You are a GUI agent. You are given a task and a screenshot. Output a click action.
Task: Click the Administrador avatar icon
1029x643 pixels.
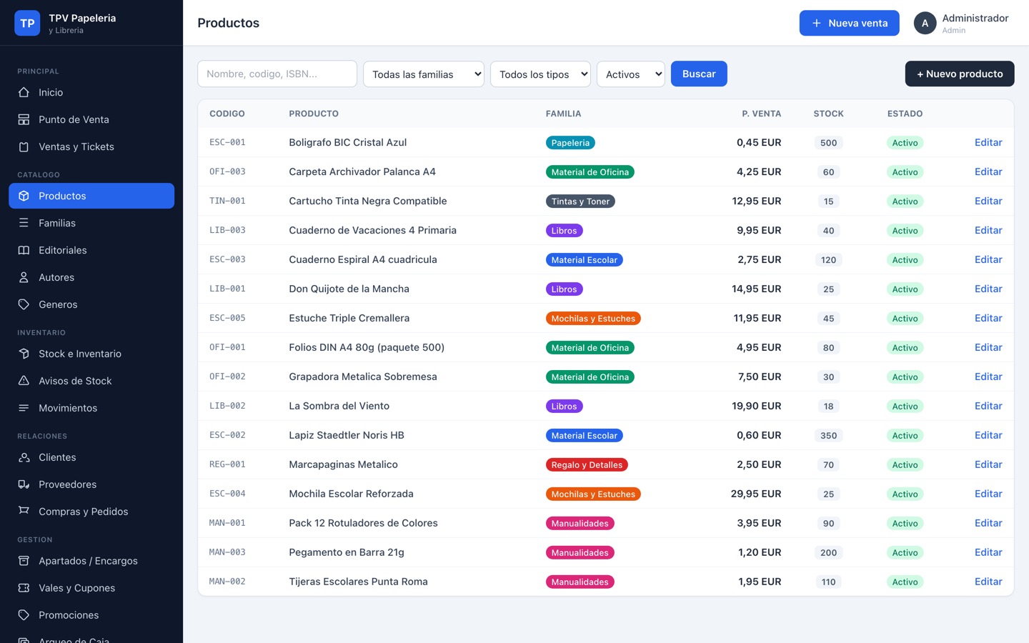pos(925,23)
